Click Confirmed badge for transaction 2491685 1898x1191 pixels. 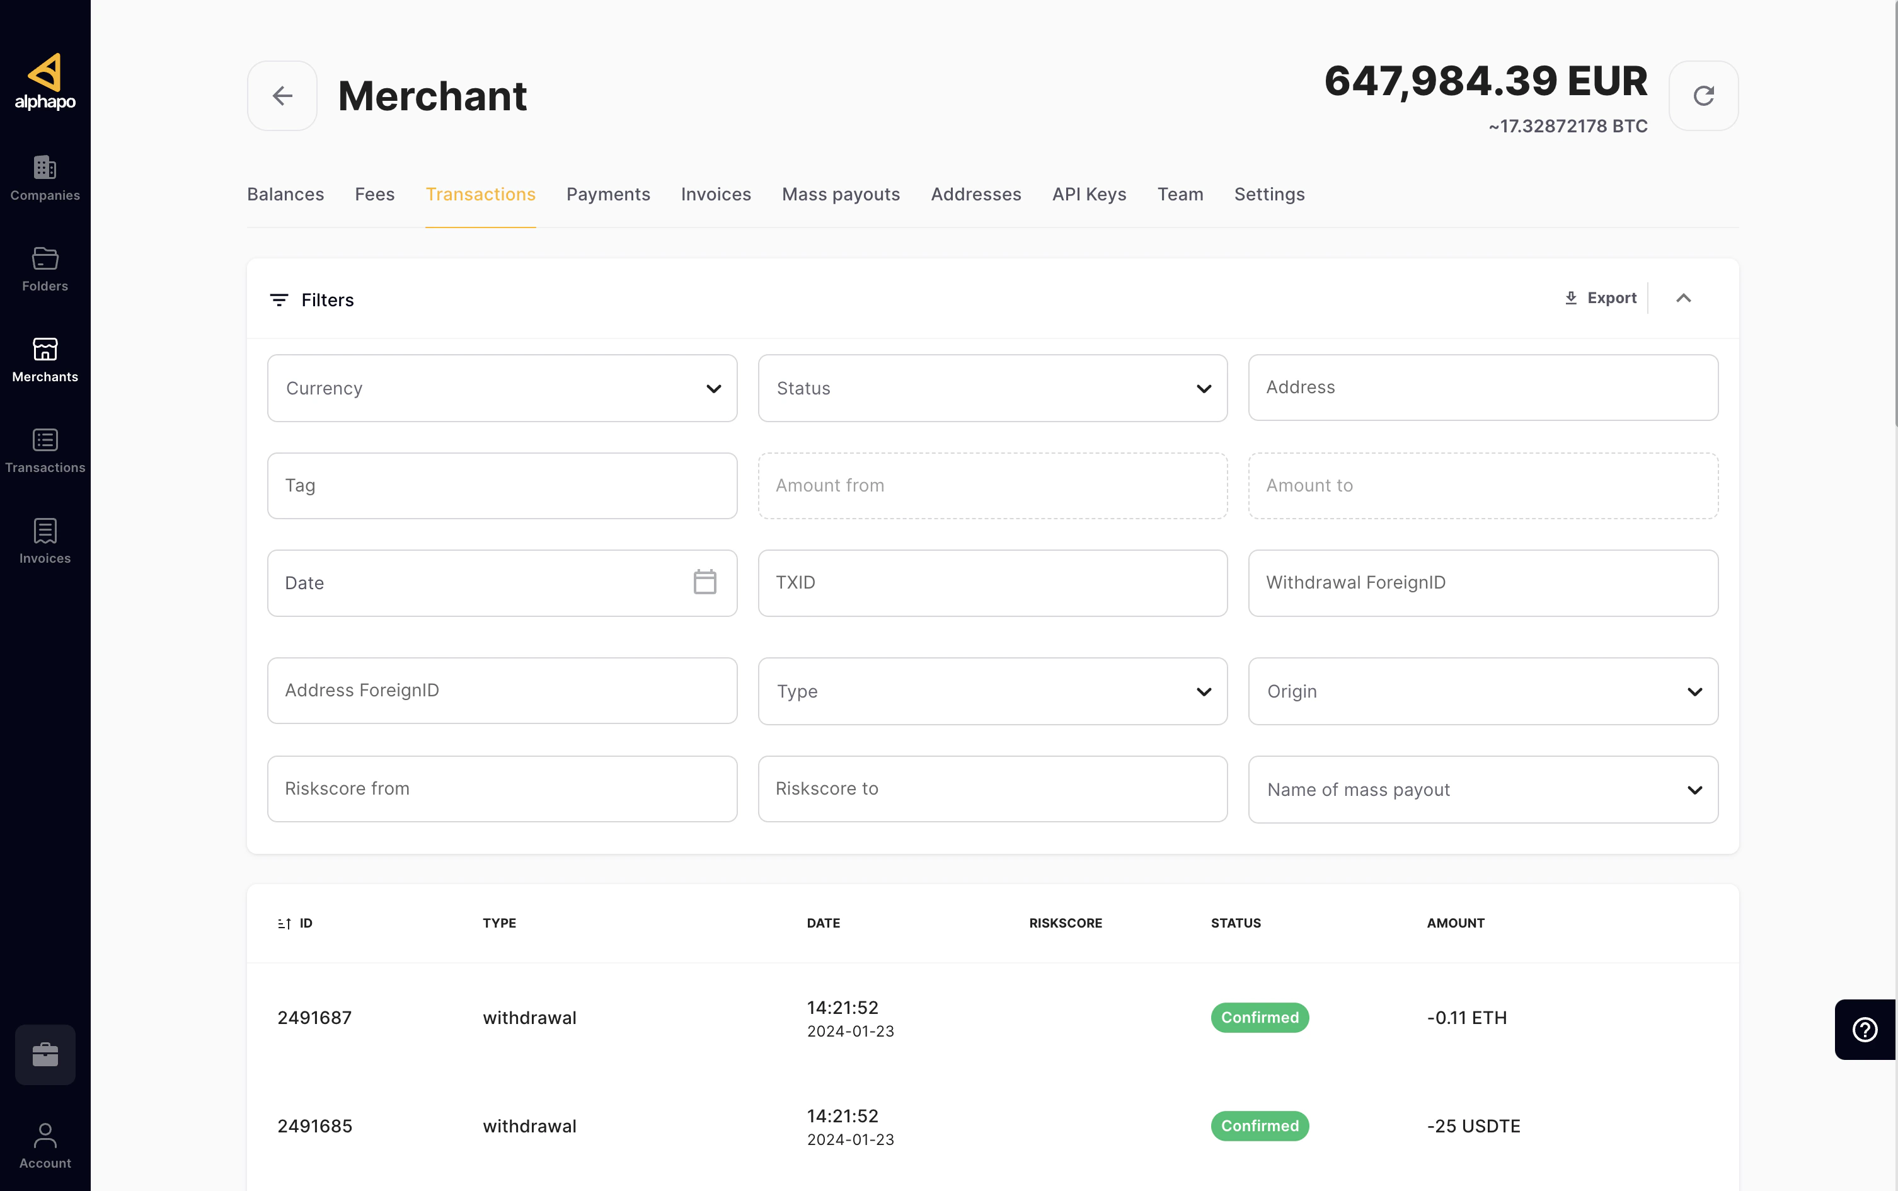pos(1259,1127)
